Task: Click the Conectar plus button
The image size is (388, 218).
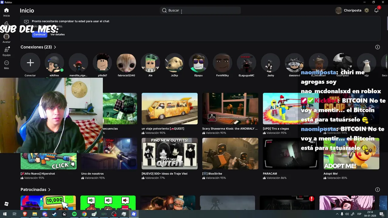Action: coord(30,63)
